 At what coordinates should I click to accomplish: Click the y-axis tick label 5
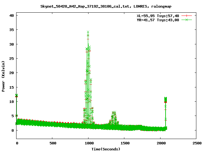coord(13,116)
